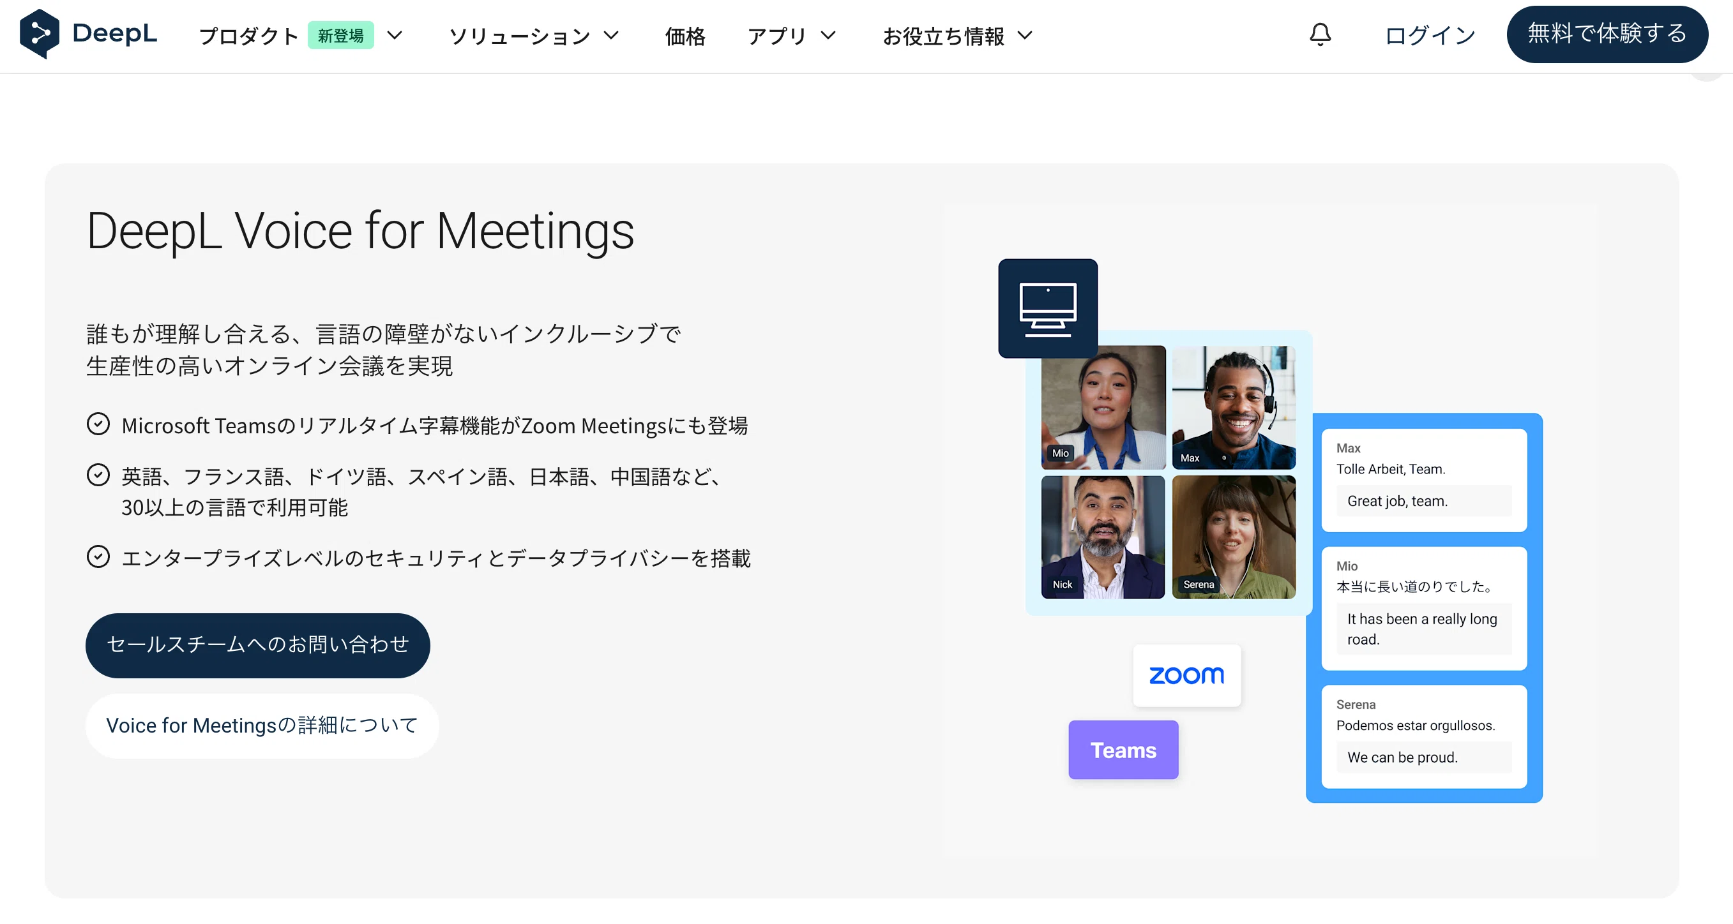Expand the プロダクト dropdown chevron
Viewport: 1733px width, 924px height.
[395, 36]
